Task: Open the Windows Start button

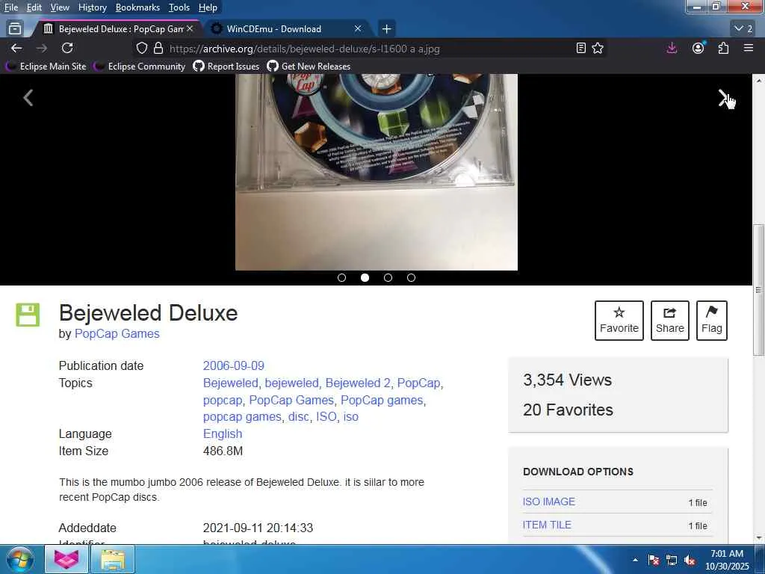Action: tap(20, 559)
